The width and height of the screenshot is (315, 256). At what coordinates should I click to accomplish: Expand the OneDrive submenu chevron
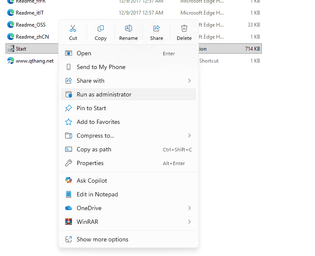click(189, 208)
